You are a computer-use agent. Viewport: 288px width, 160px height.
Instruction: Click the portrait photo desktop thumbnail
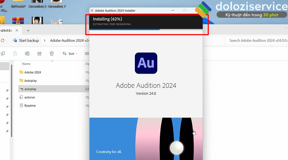(37, 21)
